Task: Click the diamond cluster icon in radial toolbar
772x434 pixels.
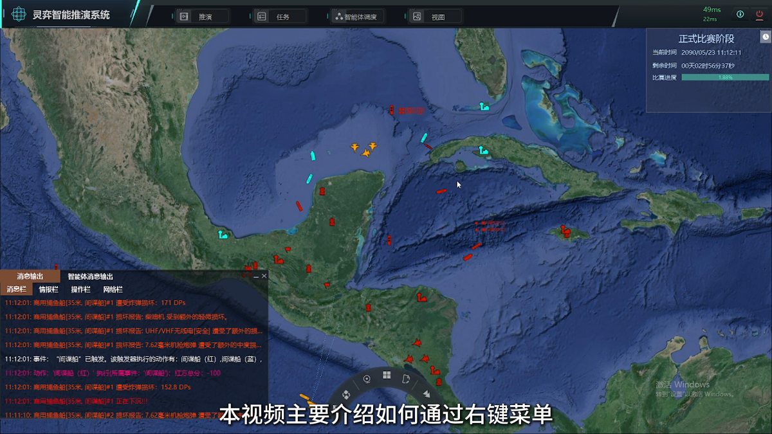Action: 347,393
